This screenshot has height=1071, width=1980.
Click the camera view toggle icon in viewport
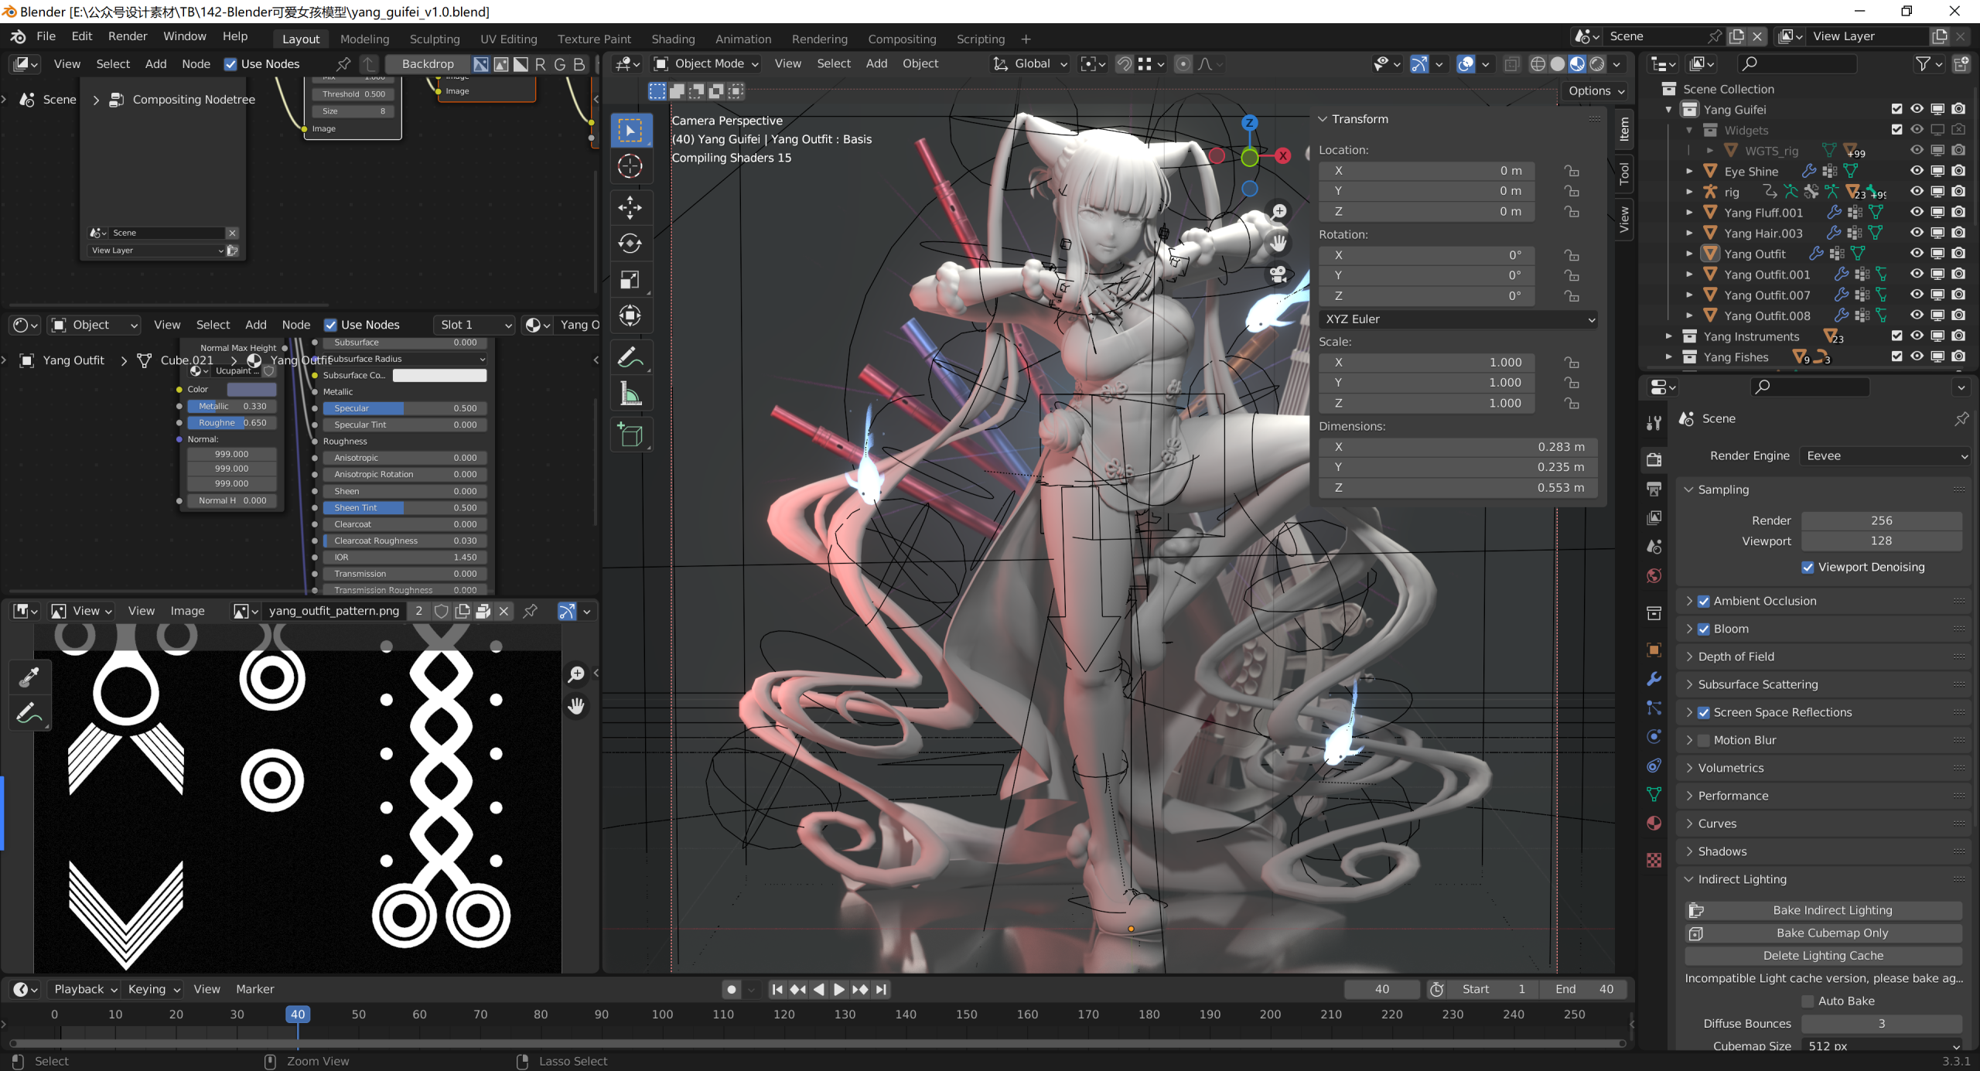[1278, 274]
